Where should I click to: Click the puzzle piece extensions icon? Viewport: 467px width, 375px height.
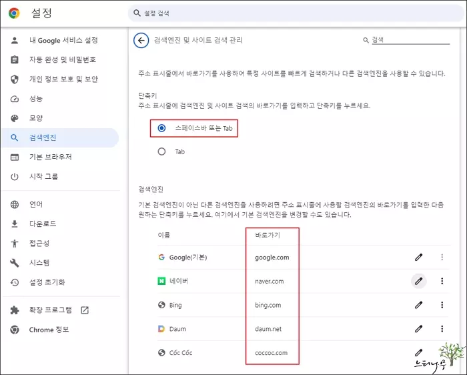point(14,310)
